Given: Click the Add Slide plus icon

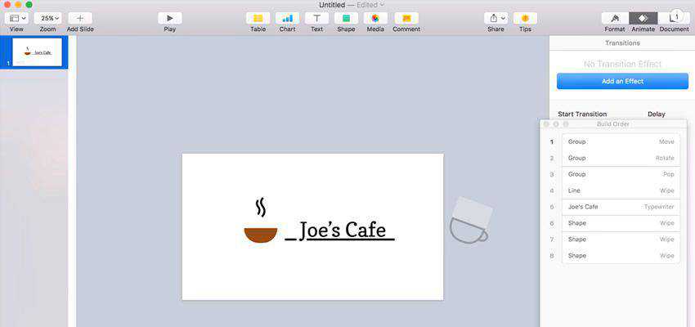Looking at the screenshot, I should [80, 18].
